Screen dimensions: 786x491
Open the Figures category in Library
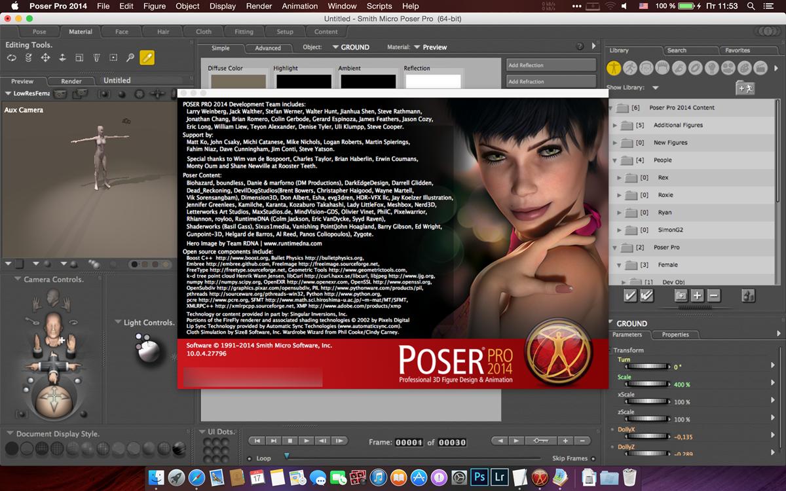[x=614, y=67]
